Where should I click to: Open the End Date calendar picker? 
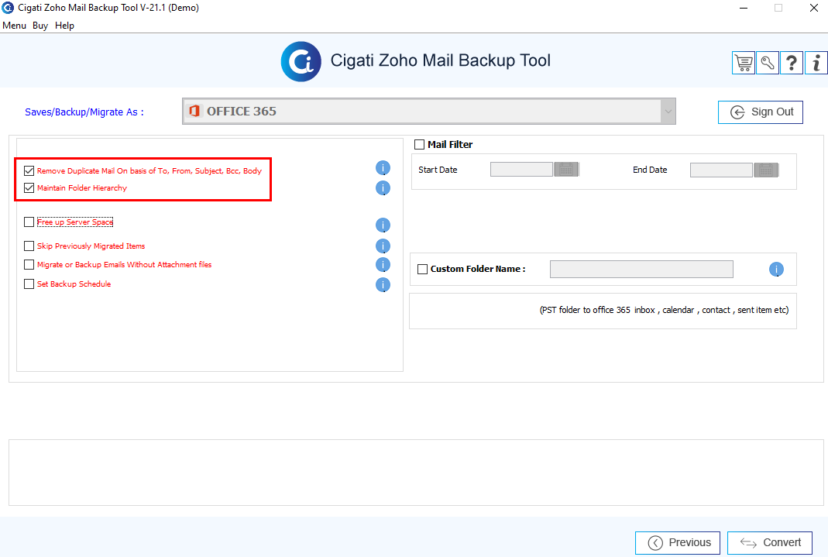(x=766, y=170)
